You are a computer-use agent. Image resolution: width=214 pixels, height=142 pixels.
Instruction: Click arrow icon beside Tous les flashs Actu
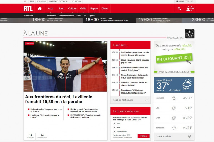click(146, 100)
